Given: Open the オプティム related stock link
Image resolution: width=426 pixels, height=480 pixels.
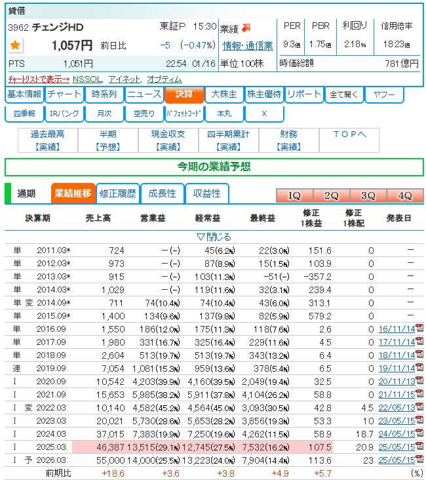Looking at the screenshot, I should (165, 79).
